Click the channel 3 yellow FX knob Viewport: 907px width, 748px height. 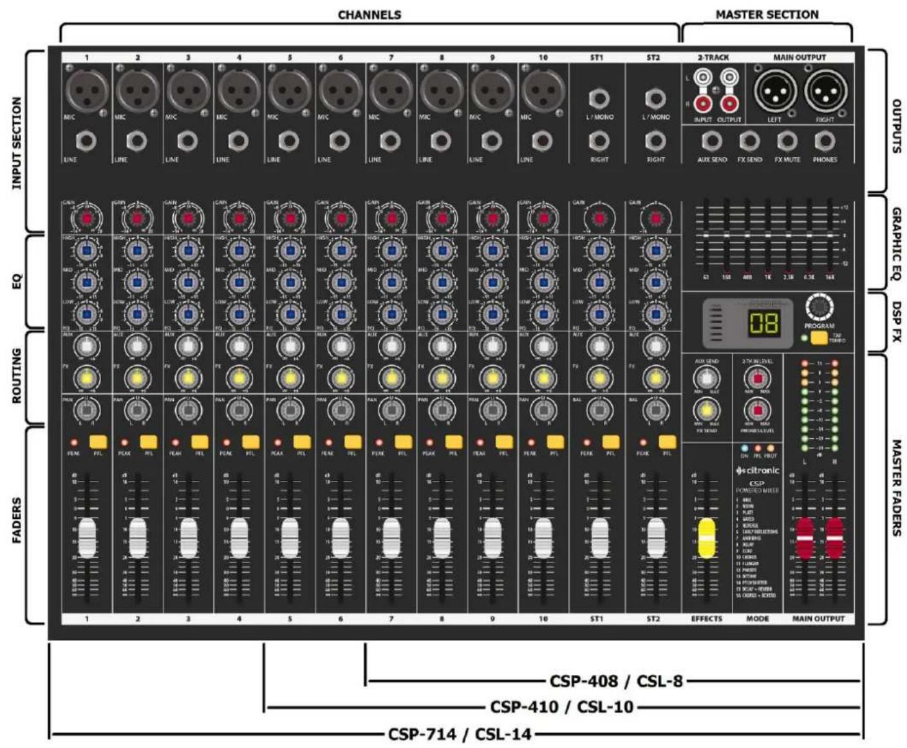coord(187,378)
